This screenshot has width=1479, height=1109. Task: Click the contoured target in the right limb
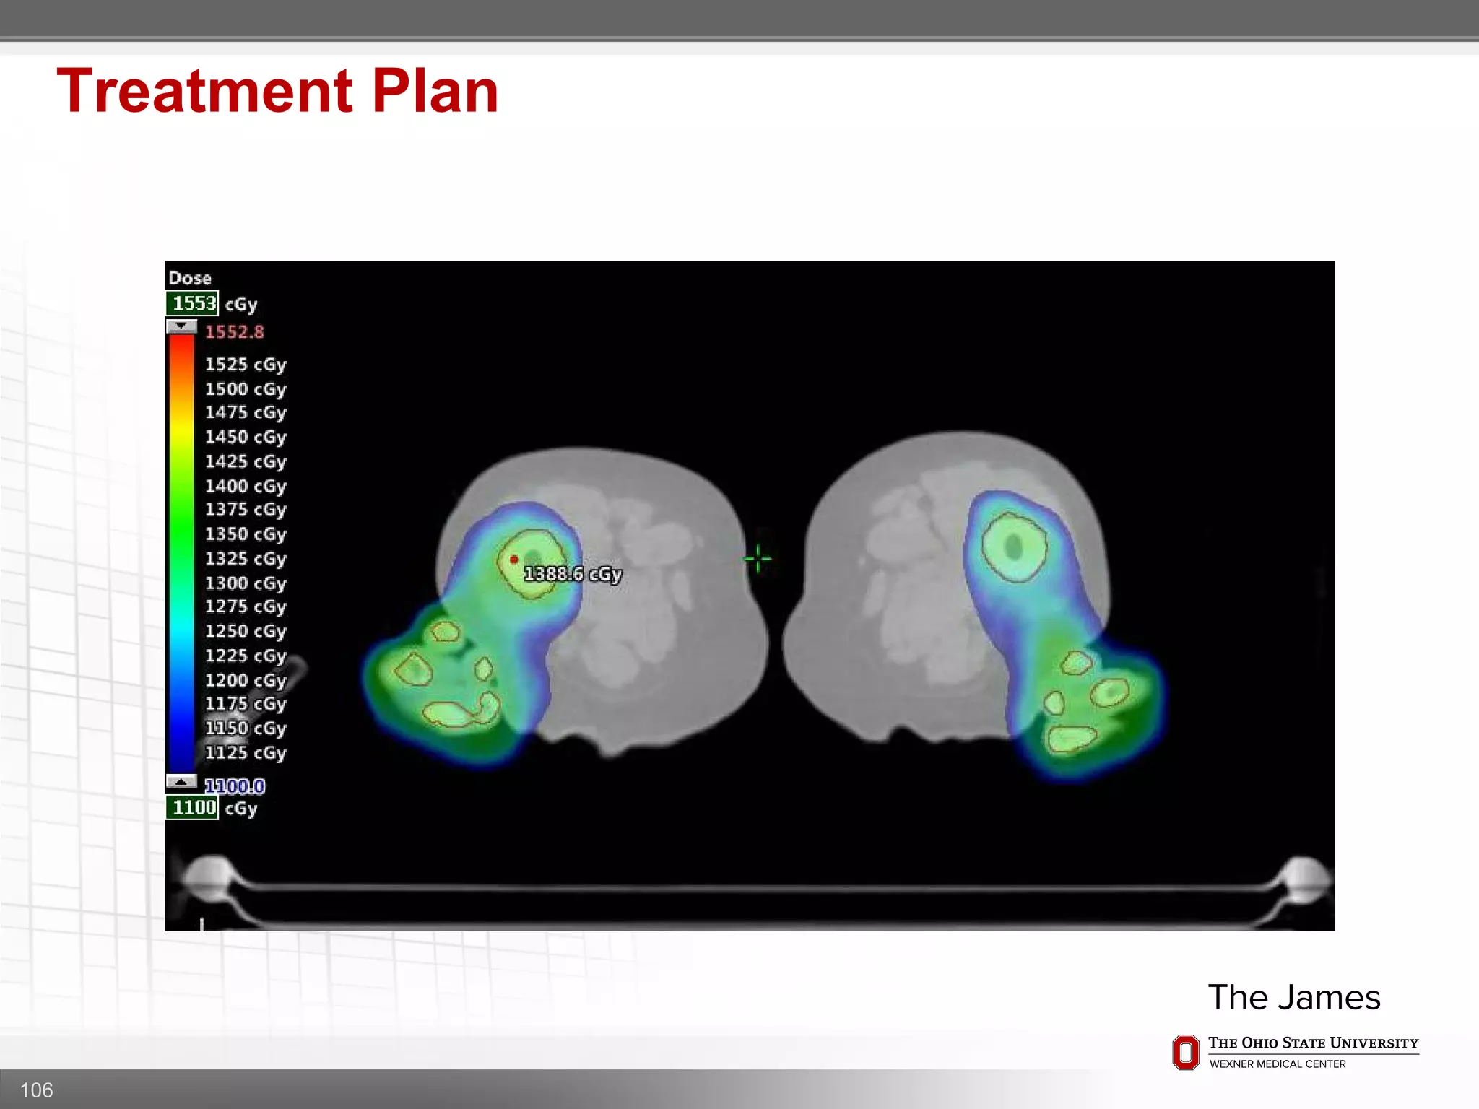(x=1014, y=547)
